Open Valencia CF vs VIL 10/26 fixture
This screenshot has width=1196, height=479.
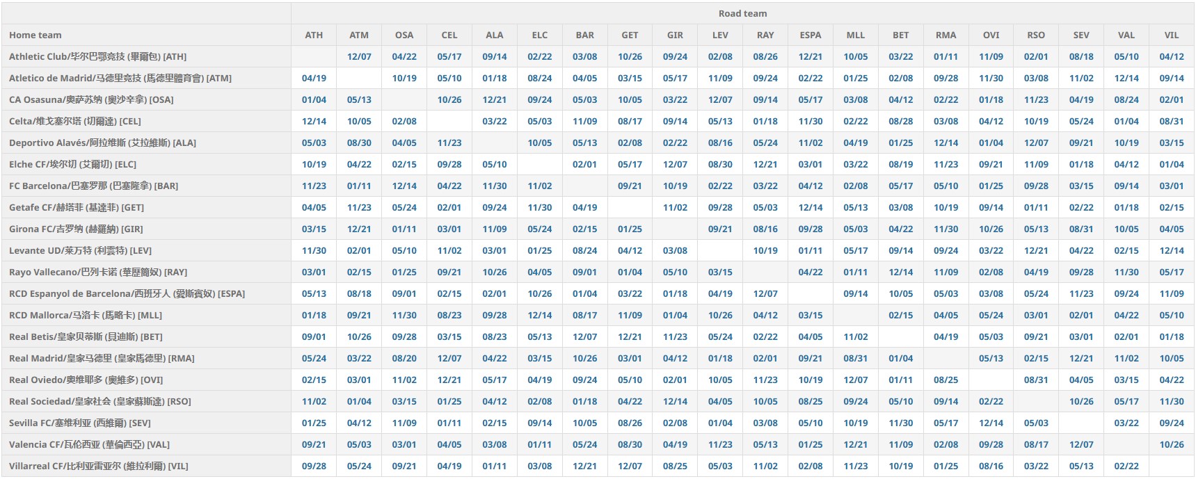1172,444
